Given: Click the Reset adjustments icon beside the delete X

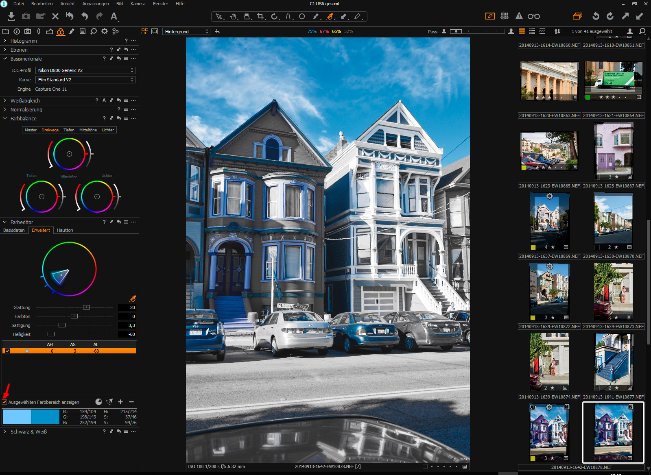Looking at the screenshot, I should tap(70, 16).
